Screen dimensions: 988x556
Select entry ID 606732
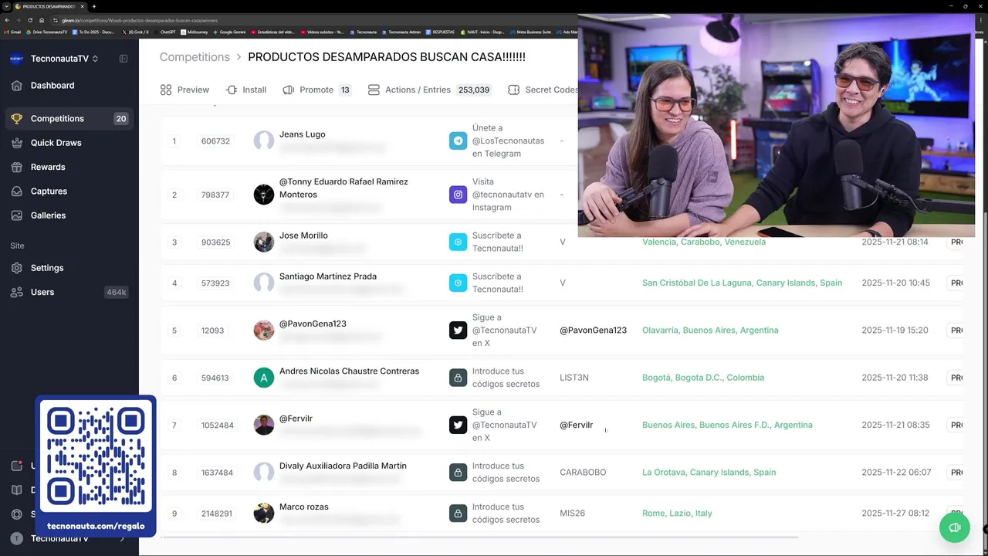pos(215,141)
